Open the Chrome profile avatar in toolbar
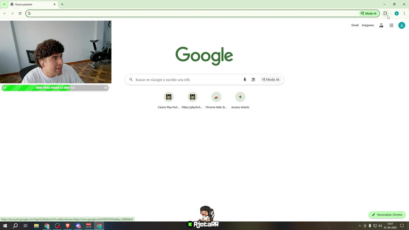The width and height of the screenshot is (409, 230). tap(397, 13)
